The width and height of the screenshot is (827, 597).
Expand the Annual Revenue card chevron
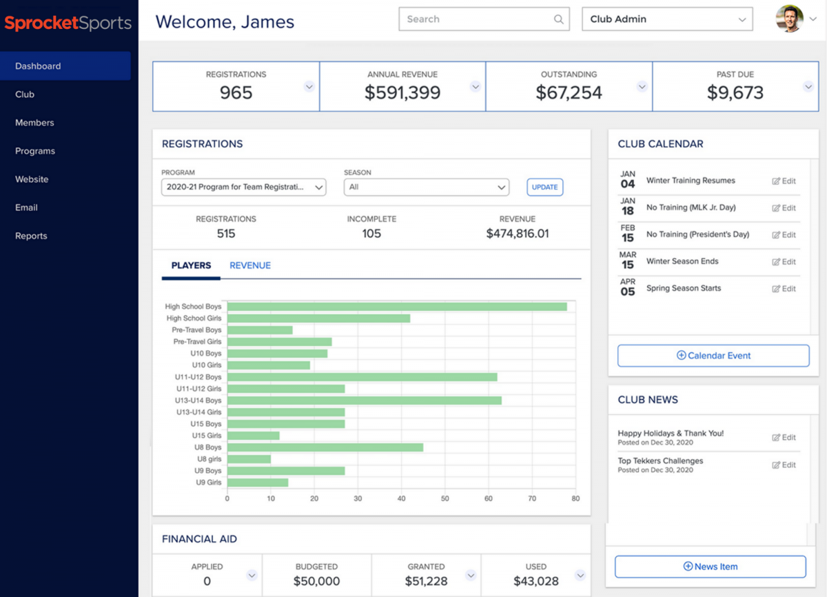click(x=476, y=87)
